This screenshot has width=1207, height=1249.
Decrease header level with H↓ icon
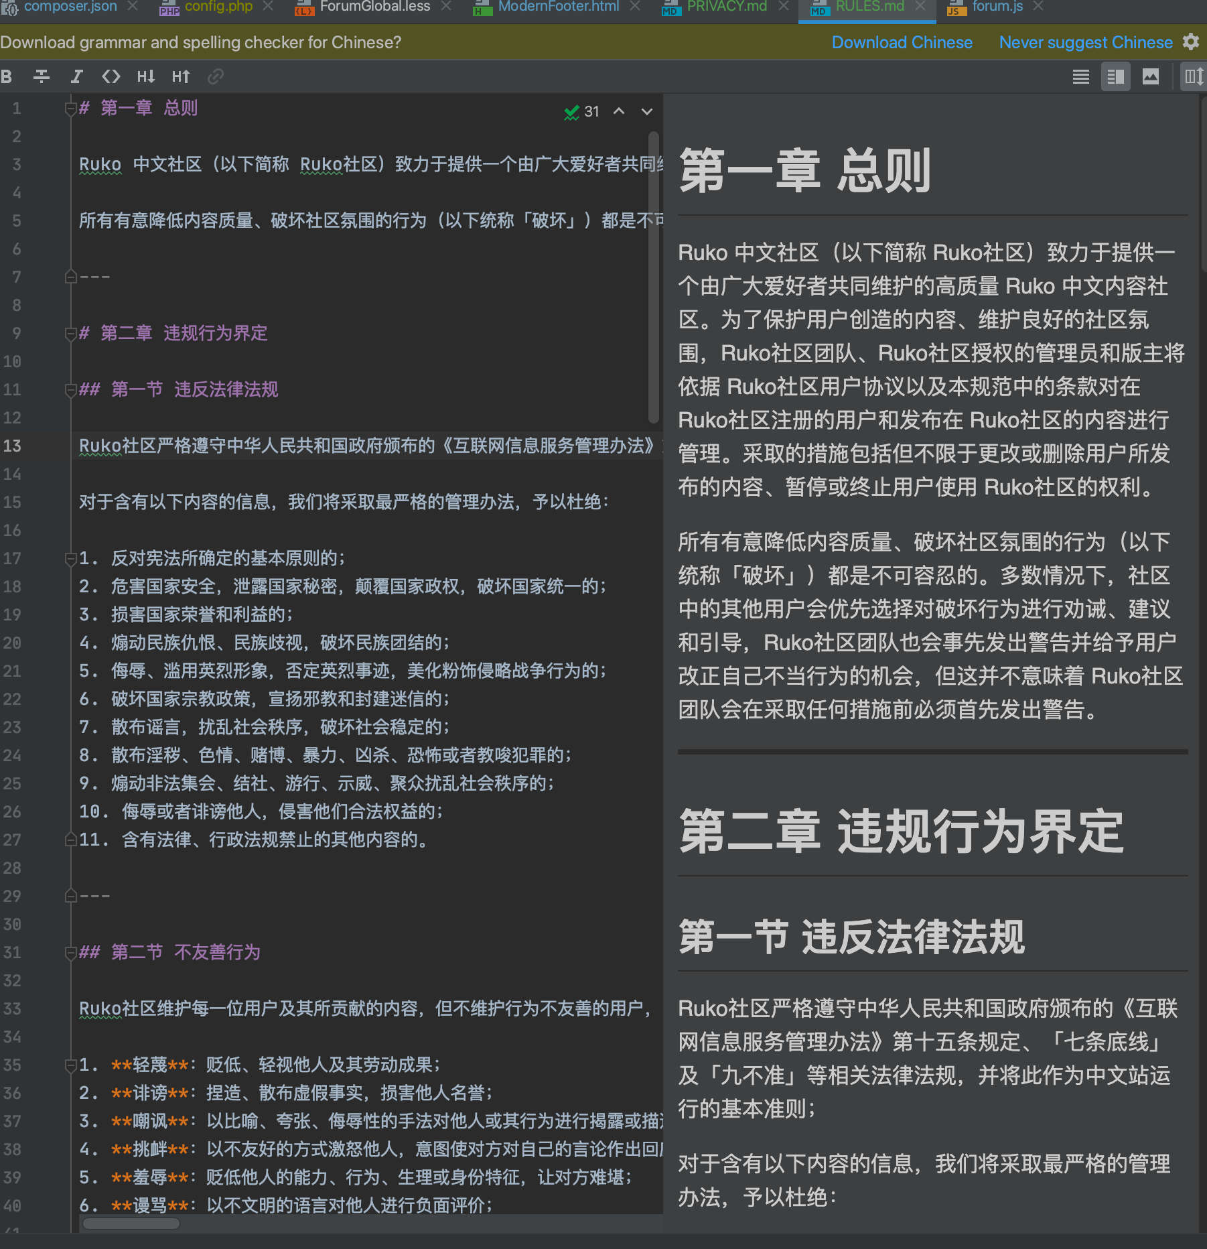click(146, 76)
